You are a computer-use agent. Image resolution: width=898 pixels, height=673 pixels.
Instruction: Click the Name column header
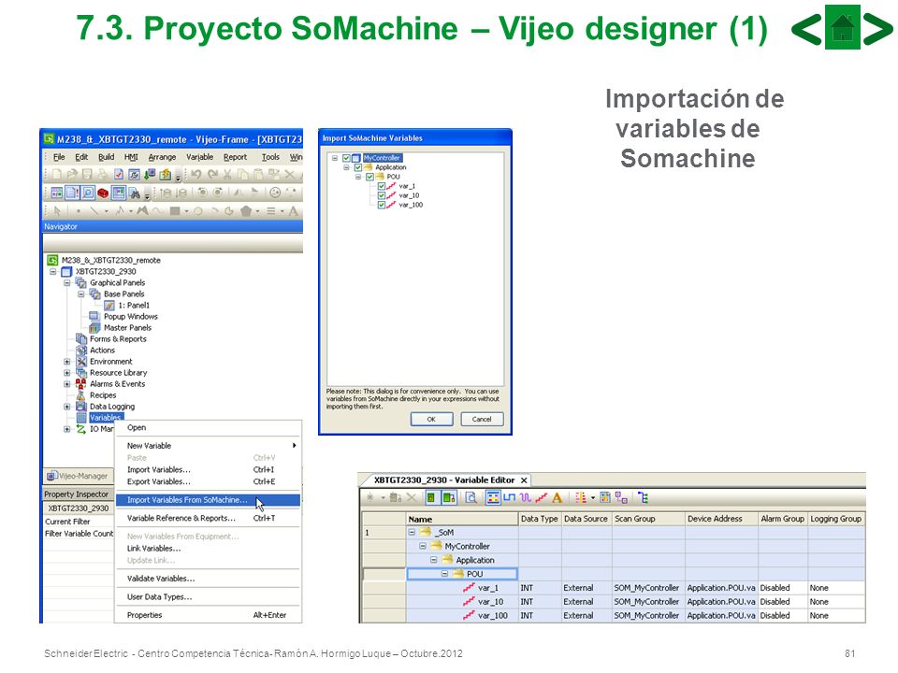coord(461,519)
